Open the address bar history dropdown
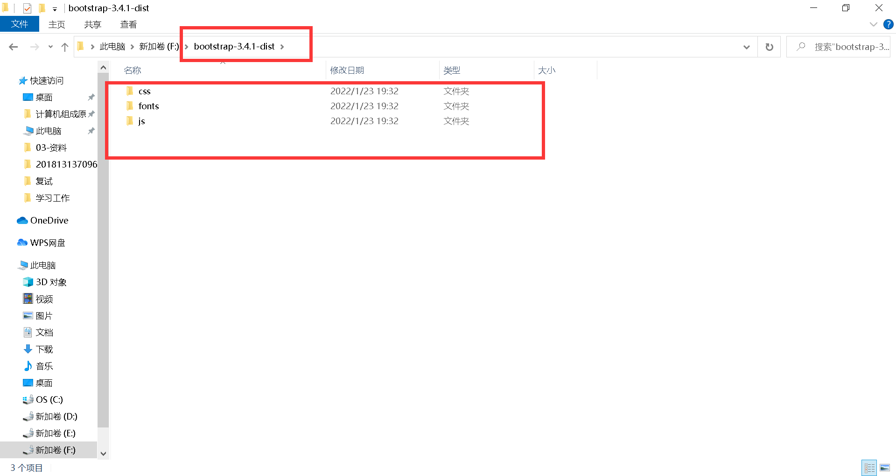The image size is (896, 476). (x=747, y=47)
